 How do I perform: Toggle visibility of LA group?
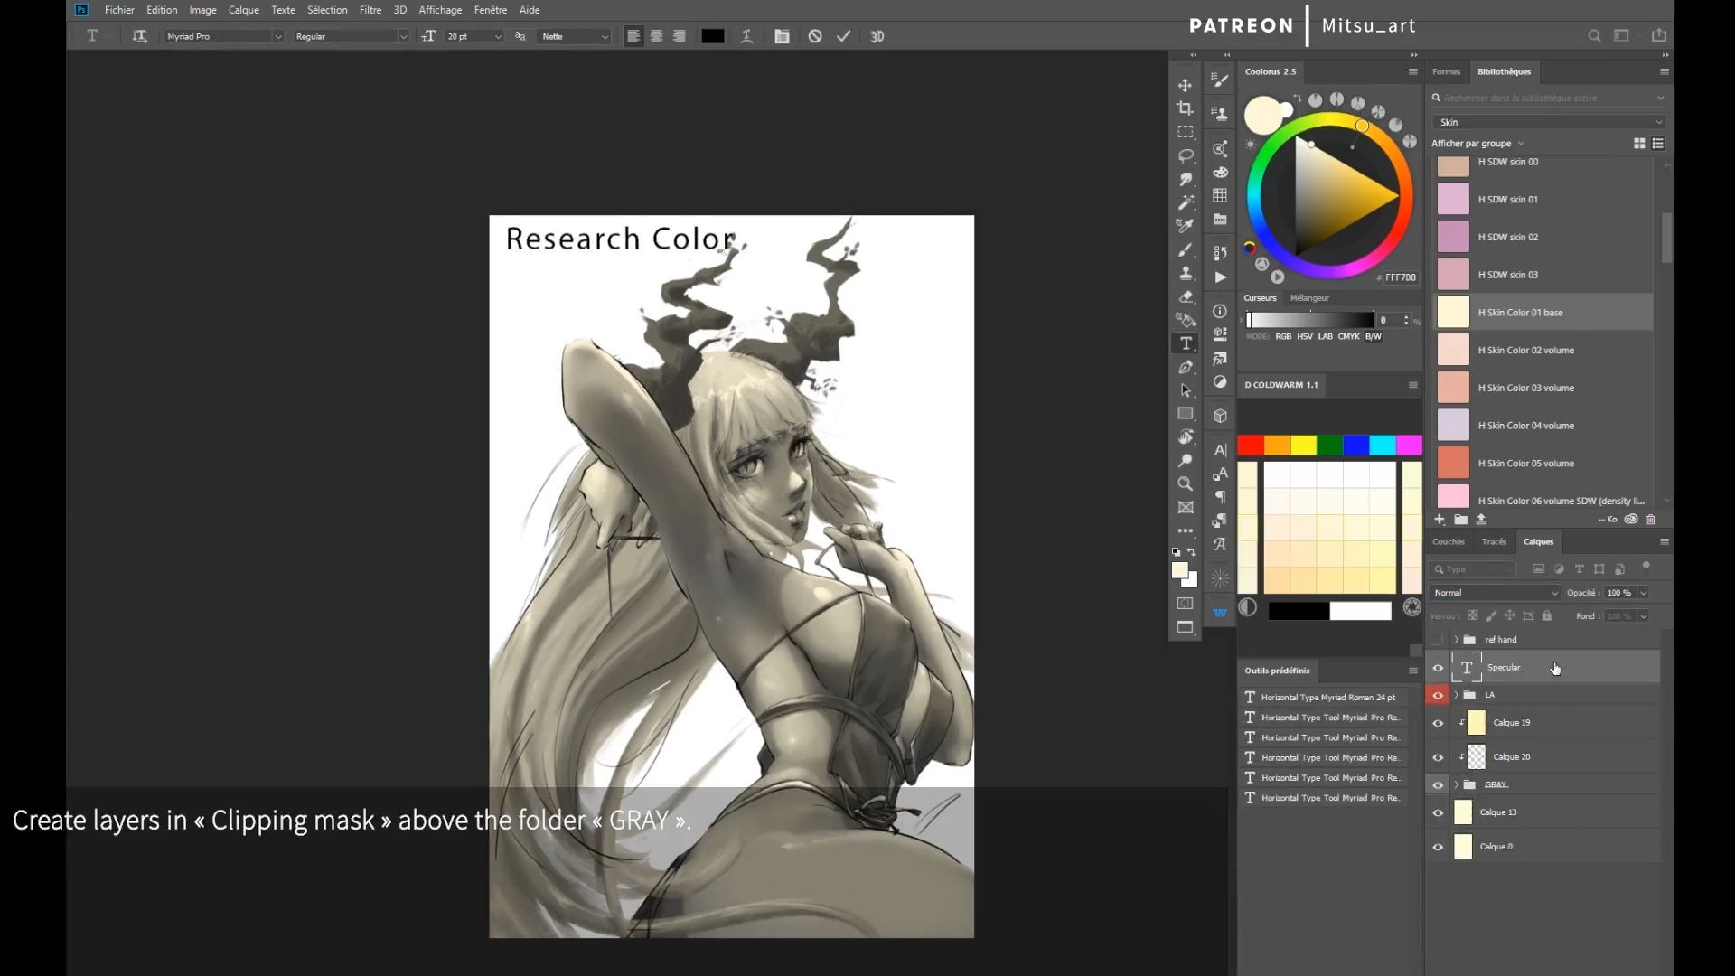1438,695
